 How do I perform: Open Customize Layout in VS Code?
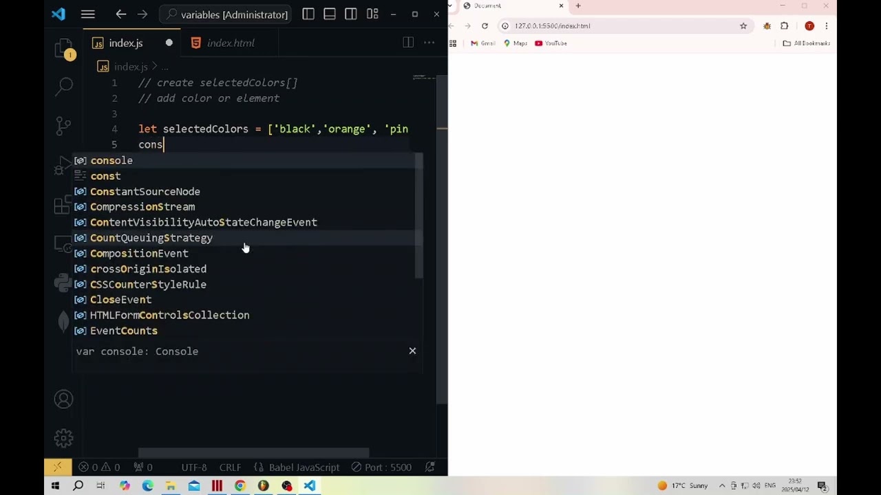(372, 14)
